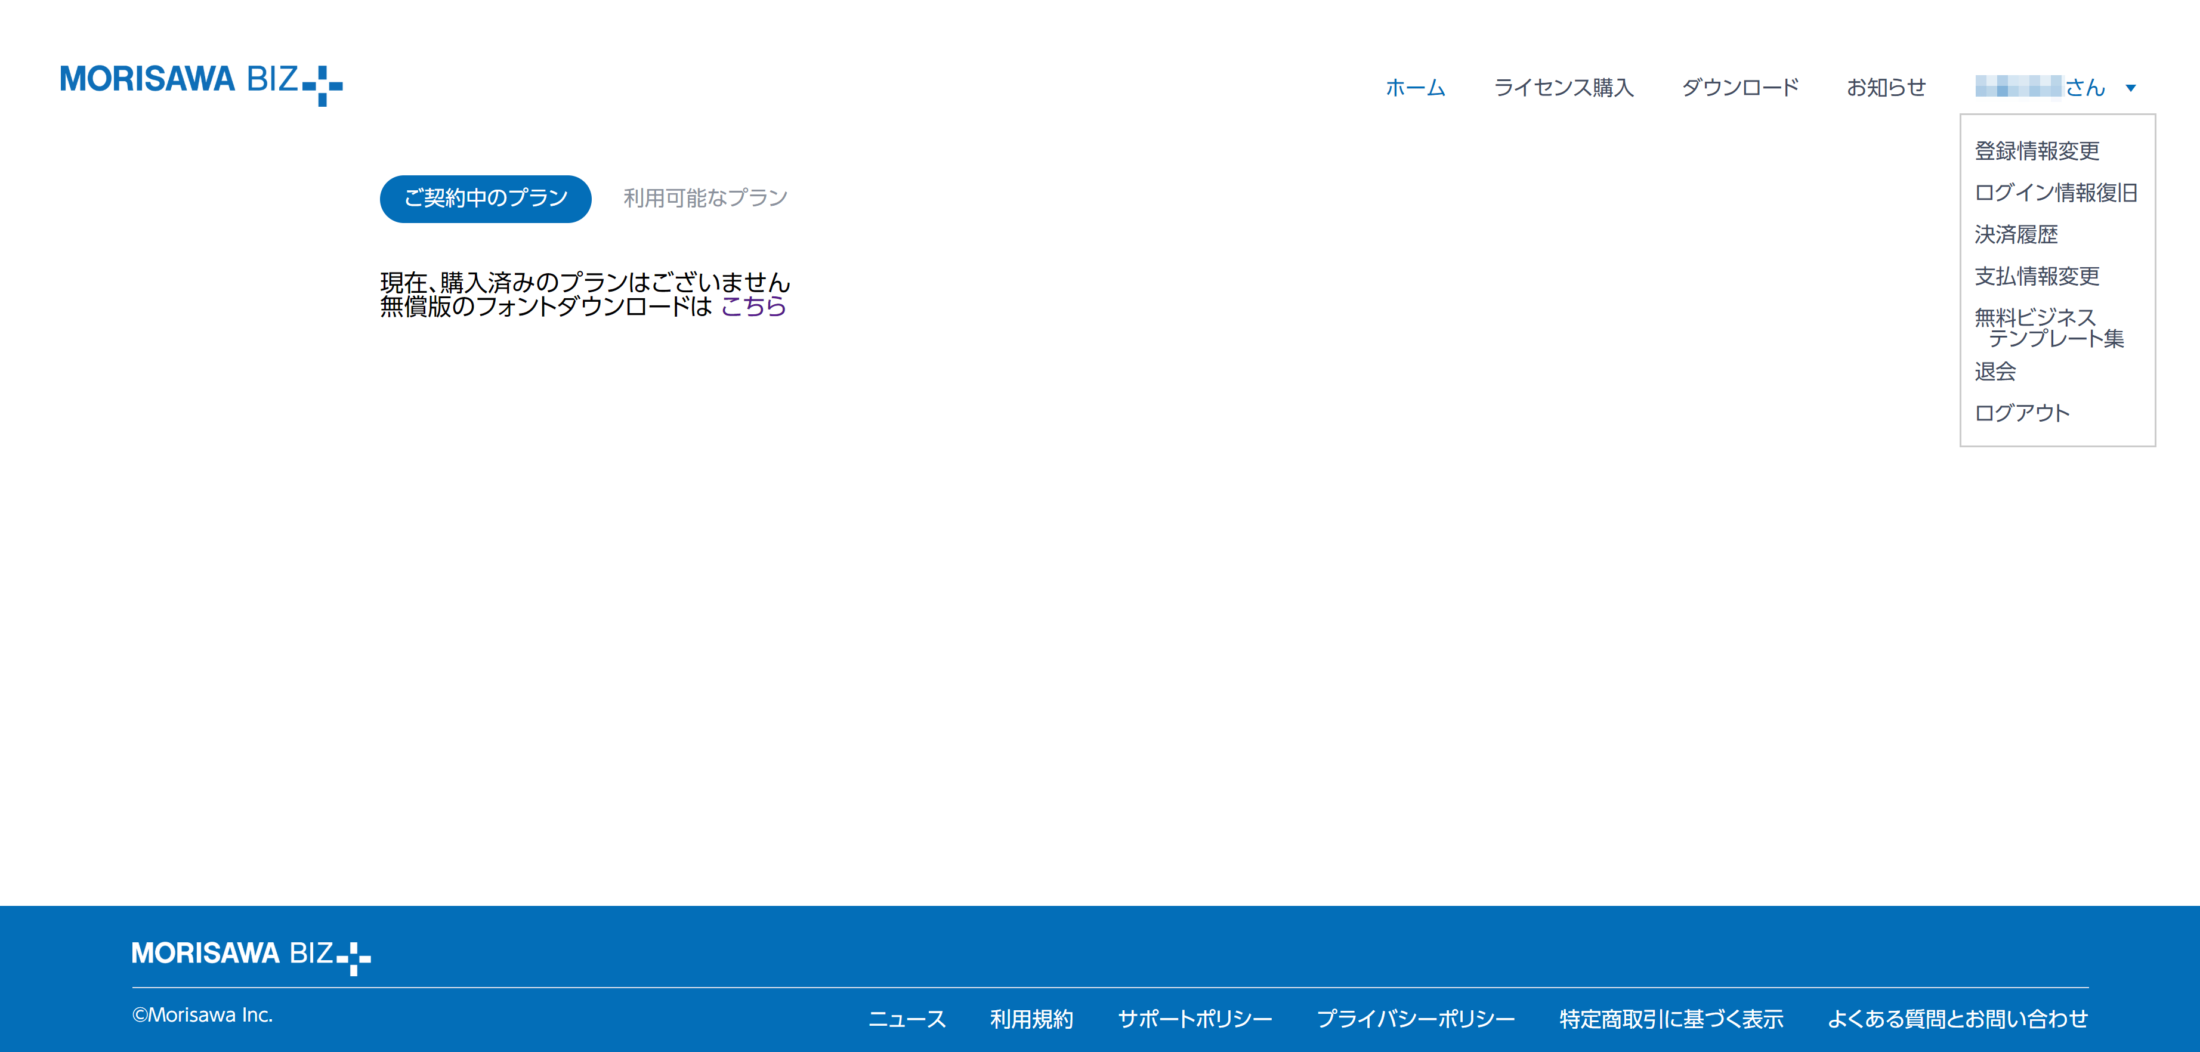Viewport: 2200px width, 1052px height.
Task: Open 決済履歴 from the user menu
Action: (2016, 234)
